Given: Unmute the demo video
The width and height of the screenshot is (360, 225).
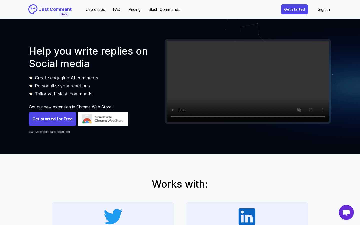Looking at the screenshot, I should (299, 110).
